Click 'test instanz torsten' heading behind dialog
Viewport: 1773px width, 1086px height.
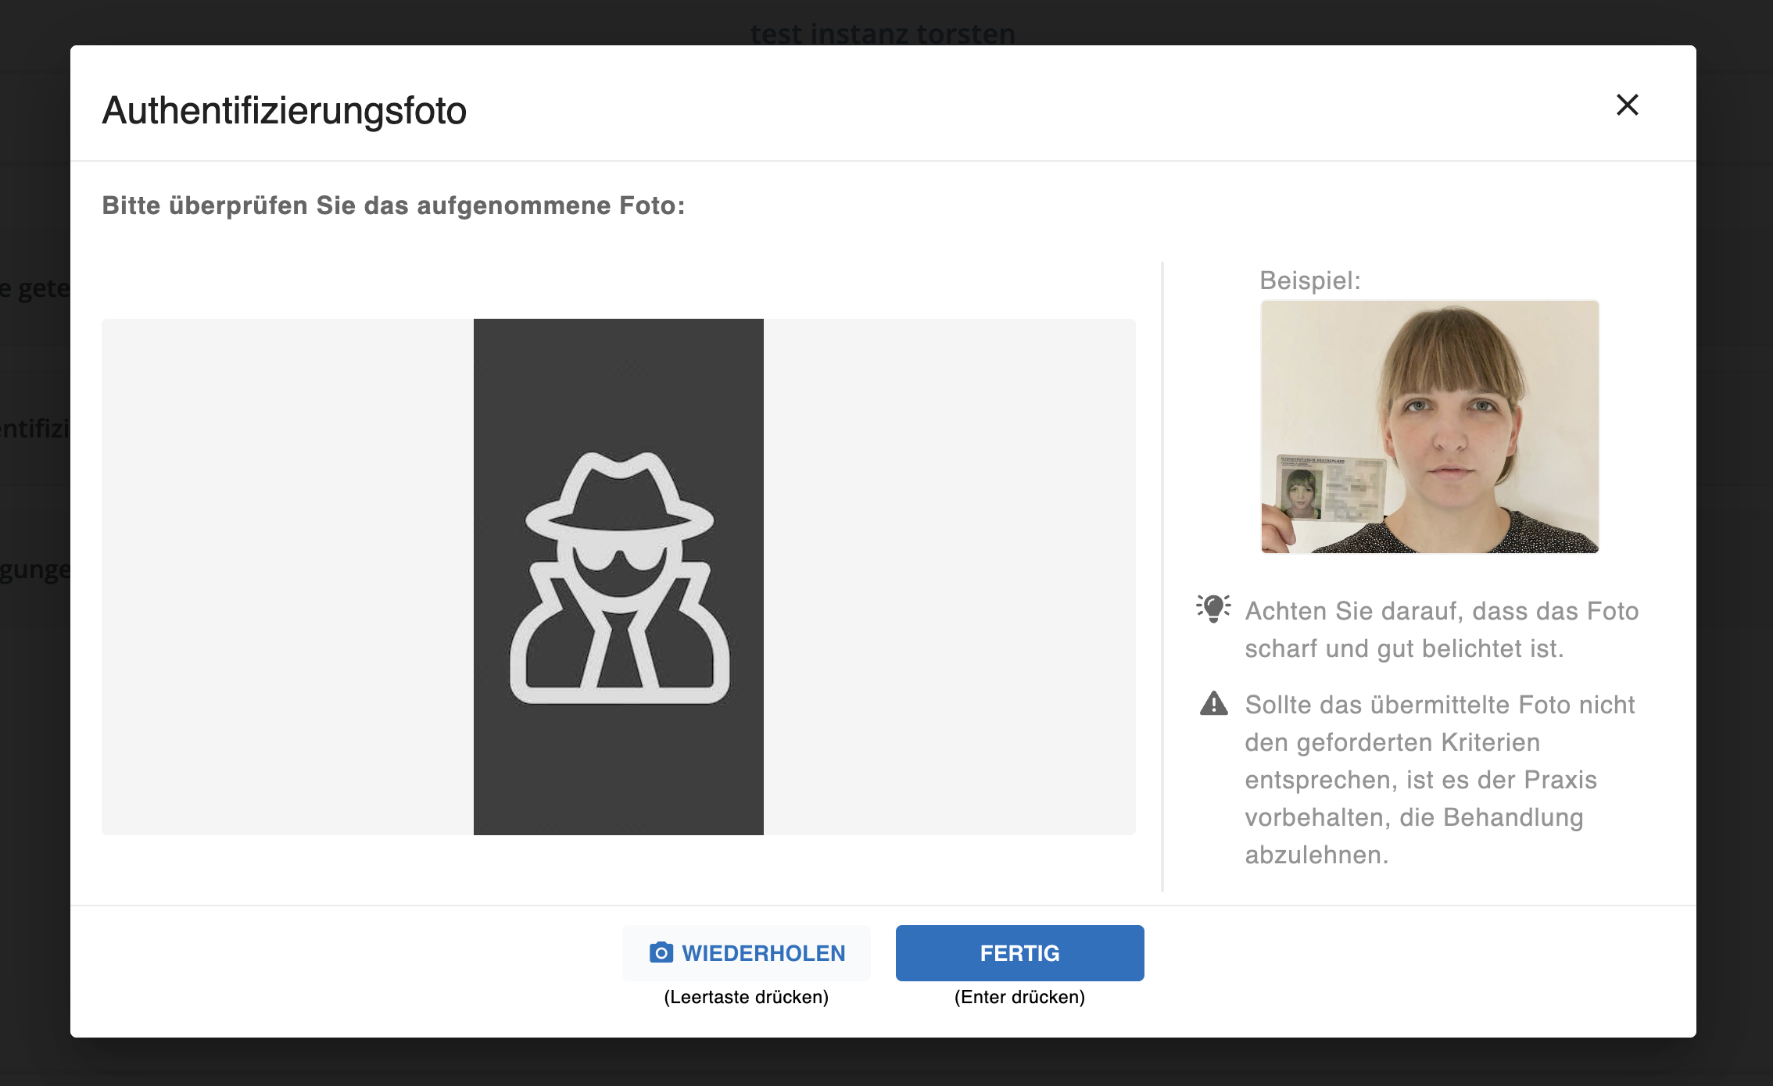(883, 34)
